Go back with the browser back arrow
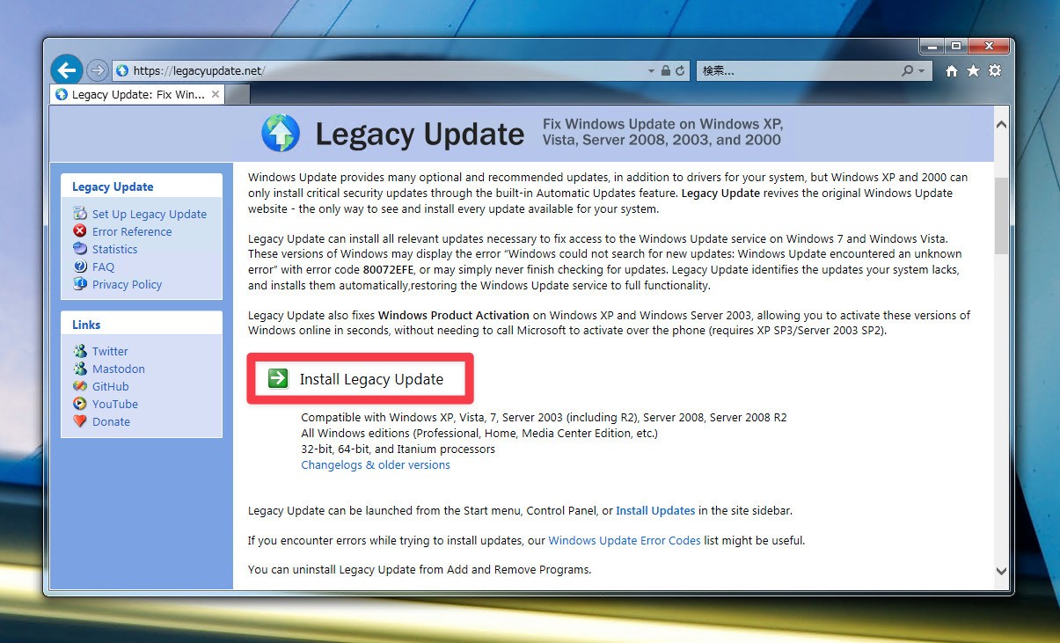Viewport: 1060px width, 643px height. pos(67,70)
